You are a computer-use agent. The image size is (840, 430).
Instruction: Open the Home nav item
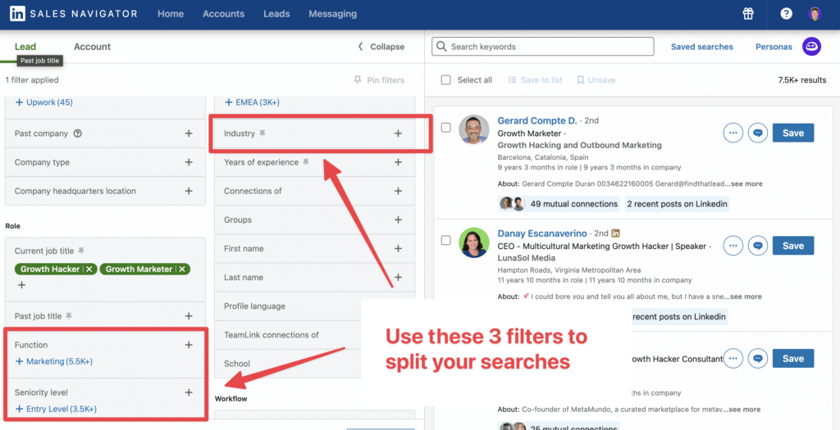pyautogui.click(x=171, y=14)
